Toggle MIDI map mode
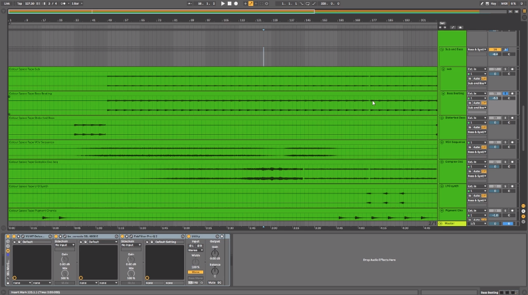This screenshot has width=528, height=295. (x=504, y=3)
